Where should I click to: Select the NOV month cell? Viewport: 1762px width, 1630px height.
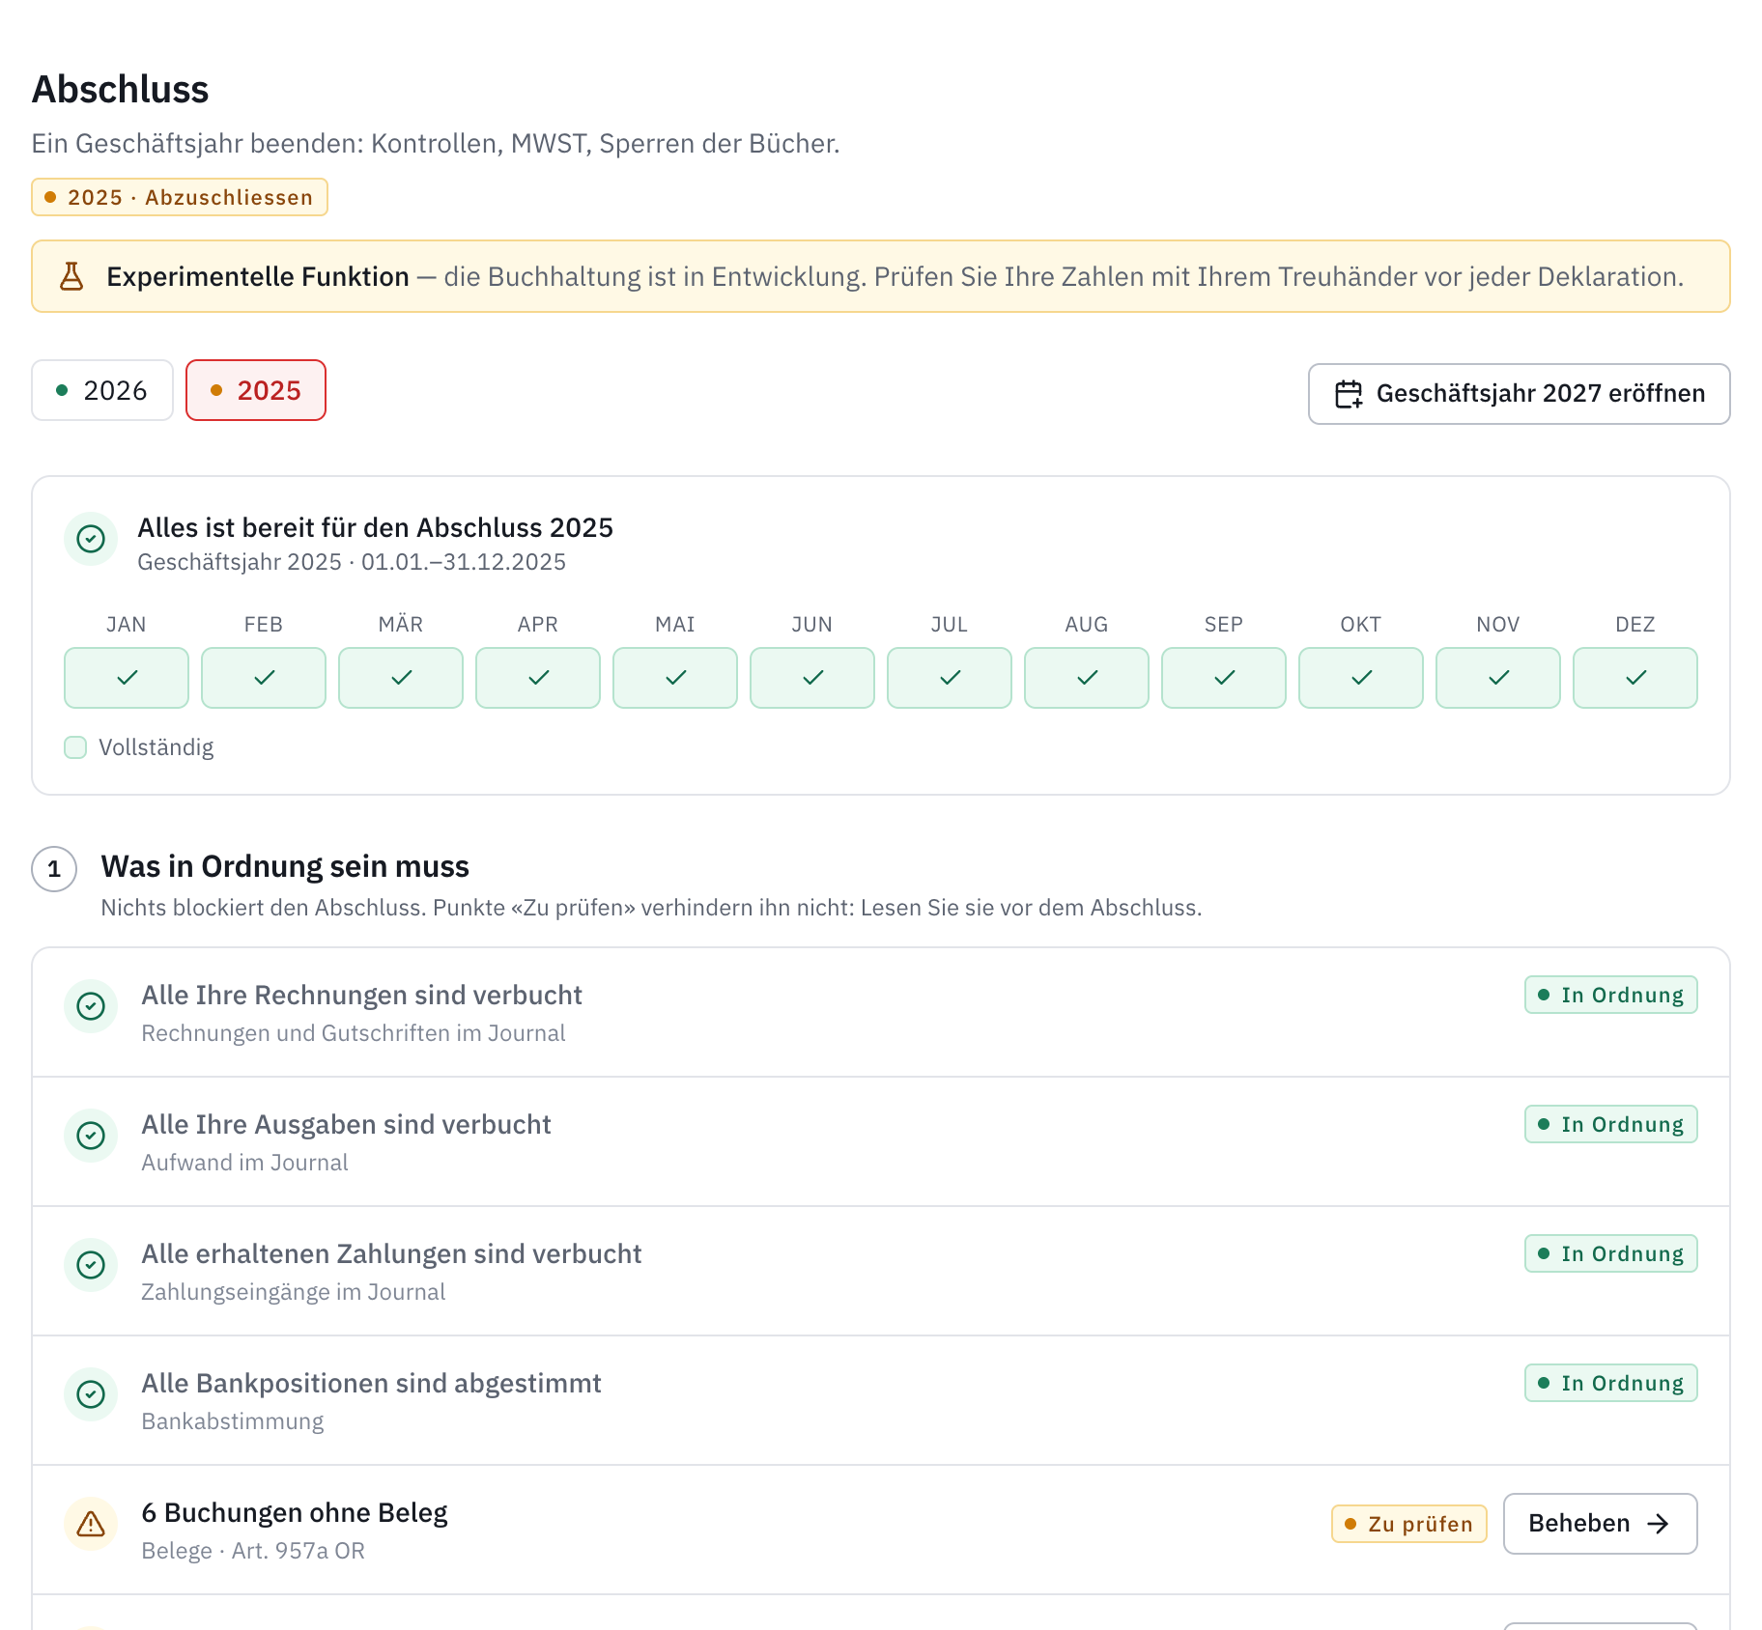[x=1498, y=678]
